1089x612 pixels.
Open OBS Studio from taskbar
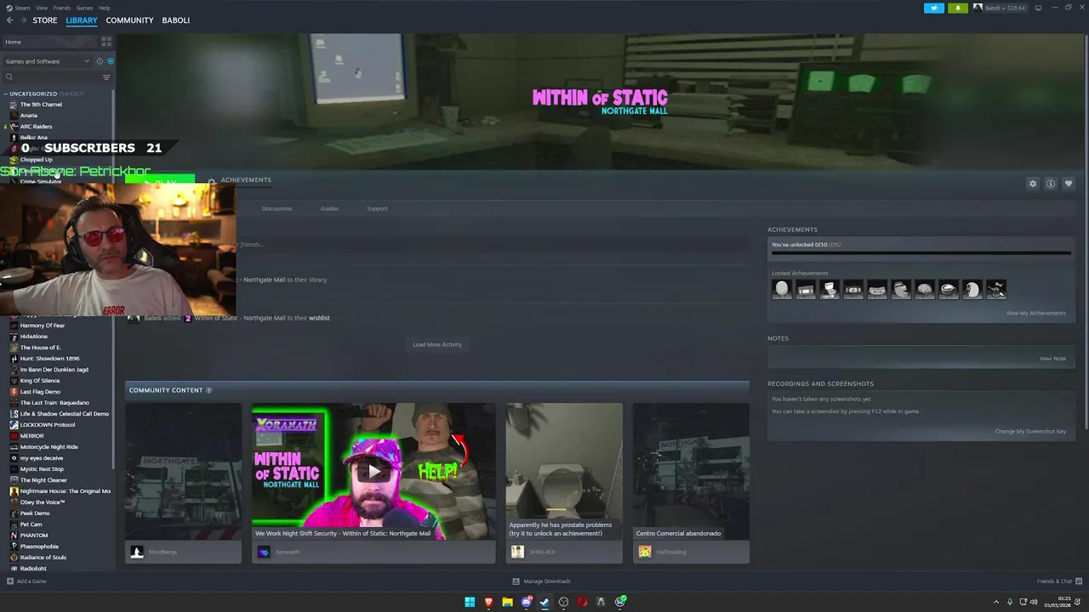(563, 602)
